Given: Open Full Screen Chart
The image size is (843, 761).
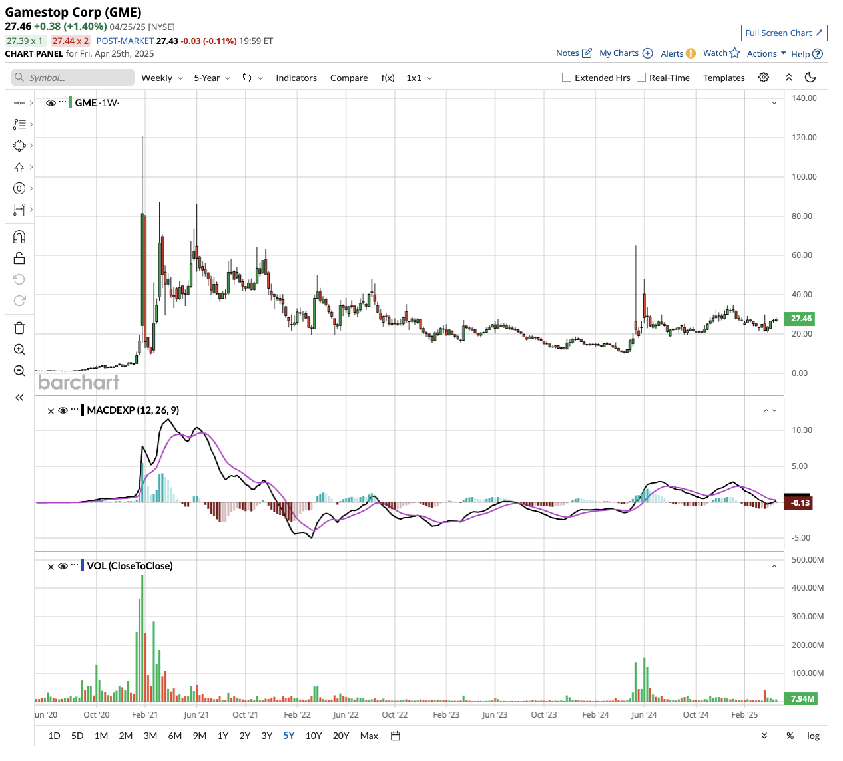Looking at the screenshot, I should tap(784, 33).
